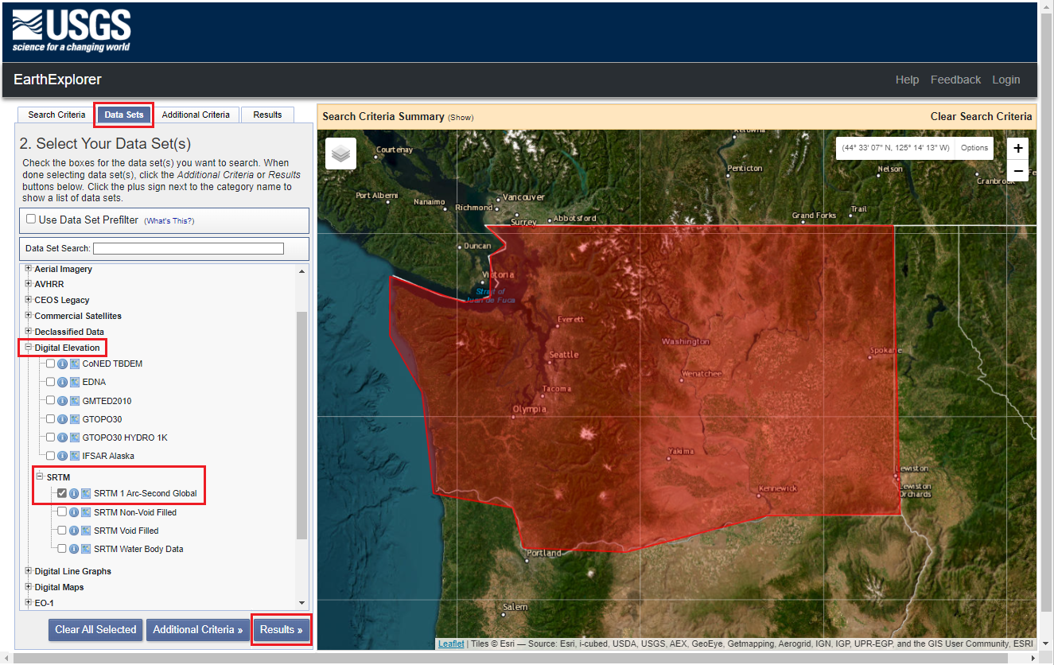Check SRTM Void Filled data set
Image resolution: width=1054 pixels, height=665 pixels.
point(62,531)
